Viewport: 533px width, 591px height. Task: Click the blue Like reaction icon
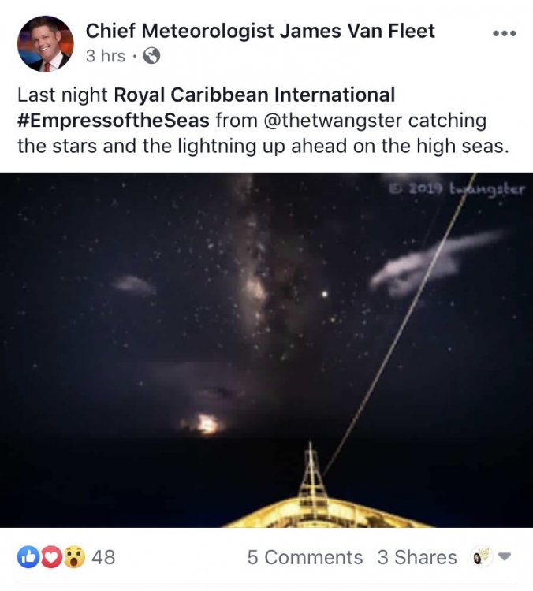pyautogui.click(x=28, y=556)
